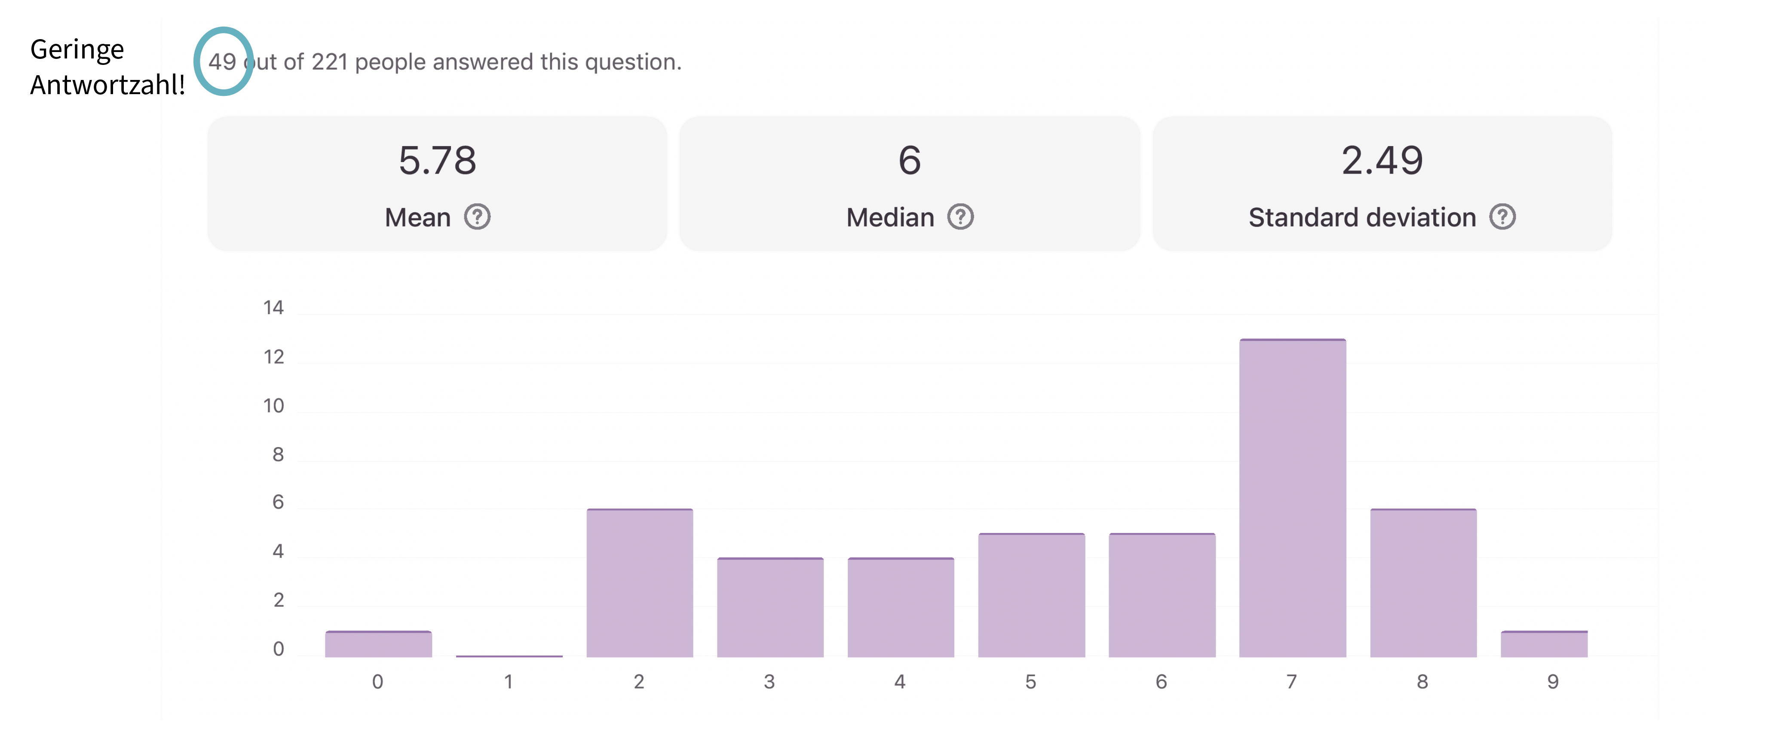Click the Median help question-mark icon

960,217
